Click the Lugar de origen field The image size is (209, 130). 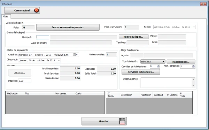click(81, 43)
